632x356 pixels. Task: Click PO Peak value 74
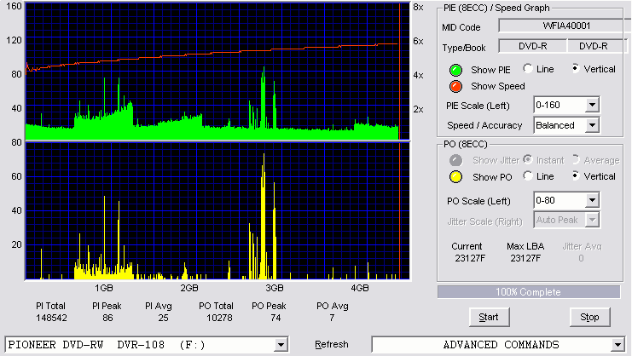pos(275,318)
